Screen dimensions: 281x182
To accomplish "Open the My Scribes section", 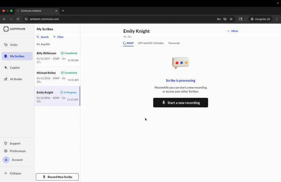I will tap(17, 56).
